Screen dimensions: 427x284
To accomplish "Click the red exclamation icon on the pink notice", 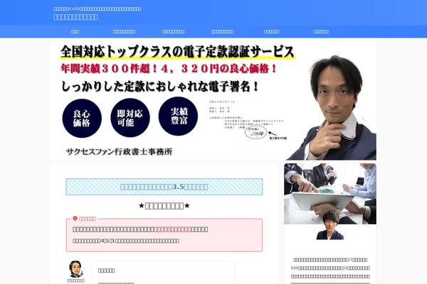I will point(75,218).
